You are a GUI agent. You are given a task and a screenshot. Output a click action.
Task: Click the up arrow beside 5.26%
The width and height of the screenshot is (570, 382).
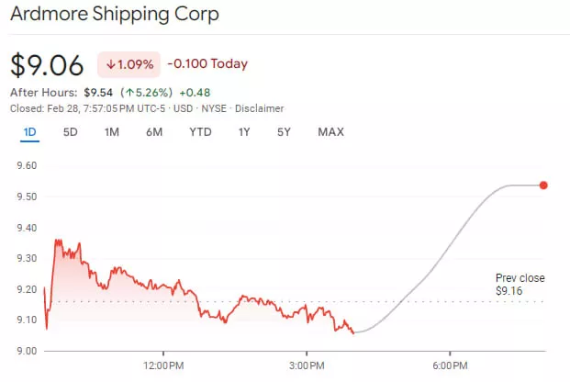coord(132,92)
